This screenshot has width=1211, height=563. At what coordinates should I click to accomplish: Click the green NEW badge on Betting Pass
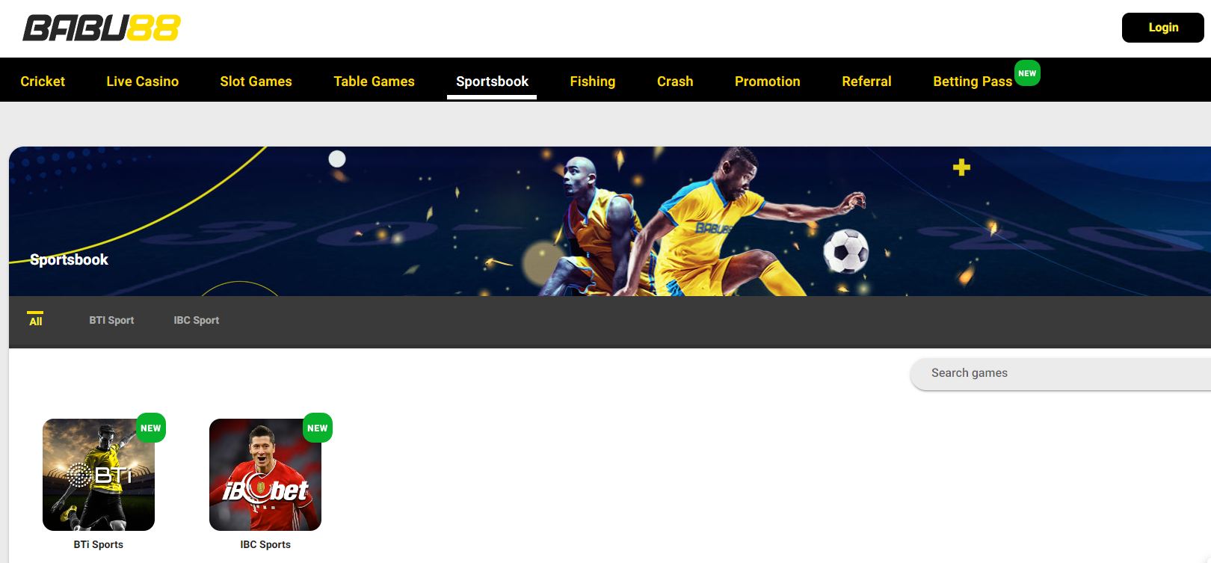[x=1027, y=73]
